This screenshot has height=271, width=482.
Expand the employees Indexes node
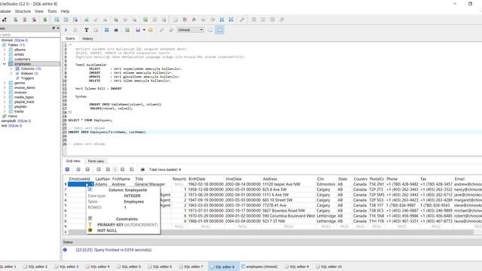point(11,74)
